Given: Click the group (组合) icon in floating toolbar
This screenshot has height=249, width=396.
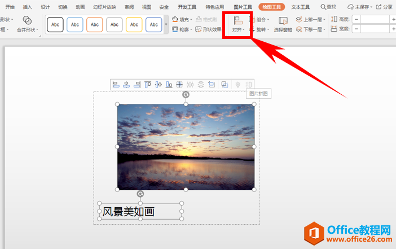Looking at the screenshot, I should (225, 85).
